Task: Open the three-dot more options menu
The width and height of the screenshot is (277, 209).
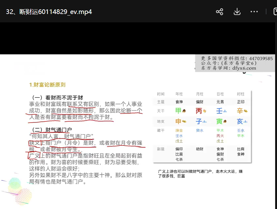Action: (254, 12)
